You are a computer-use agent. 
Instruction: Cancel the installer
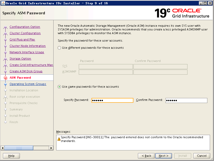202,156
